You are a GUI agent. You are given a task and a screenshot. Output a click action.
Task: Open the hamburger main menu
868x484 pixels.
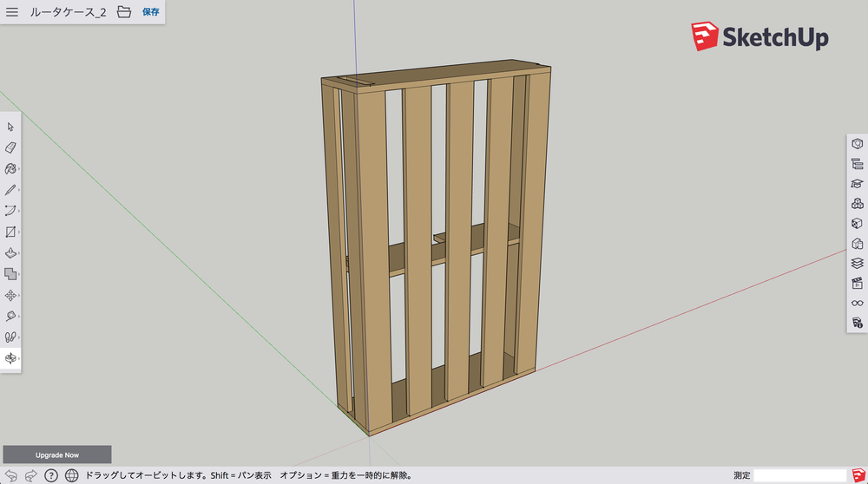11,11
